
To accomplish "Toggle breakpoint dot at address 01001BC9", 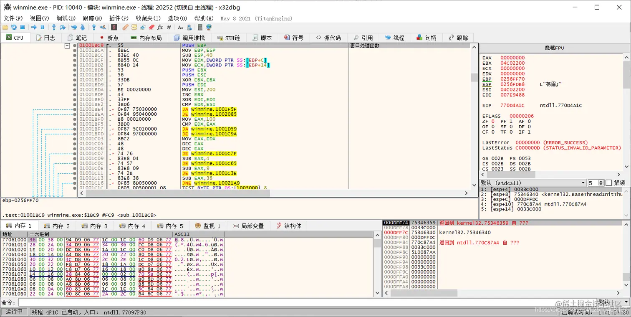I will [74, 45].
